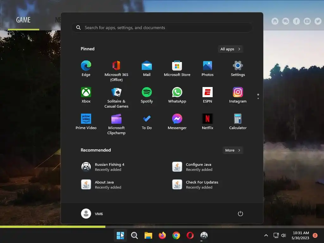
Task: Launch Firefox from the taskbar
Action: 162,235
